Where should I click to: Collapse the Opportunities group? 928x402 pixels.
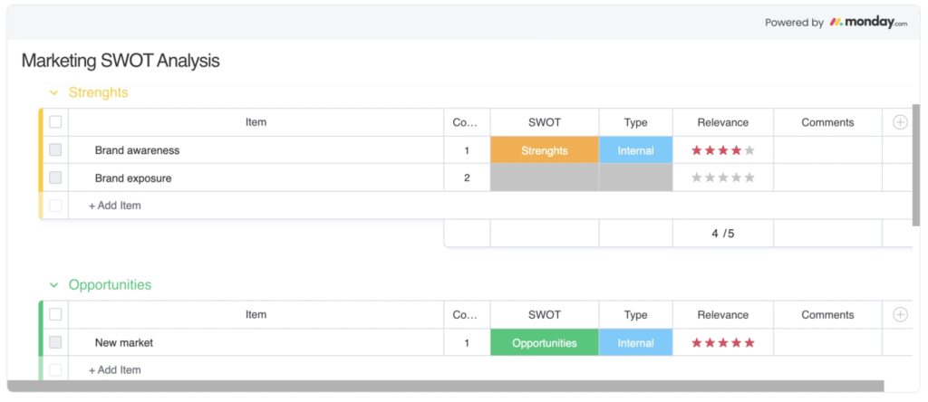point(53,285)
